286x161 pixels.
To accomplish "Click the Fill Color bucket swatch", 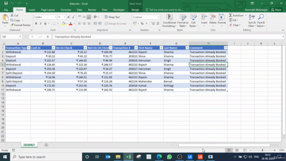I will pos(63,23).
